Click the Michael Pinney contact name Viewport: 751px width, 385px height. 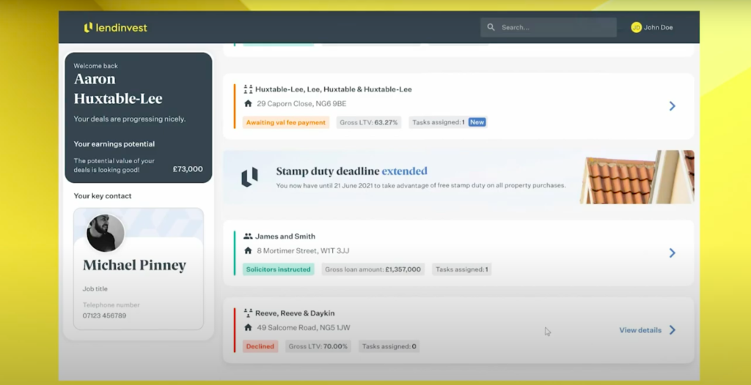pyautogui.click(x=135, y=265)
